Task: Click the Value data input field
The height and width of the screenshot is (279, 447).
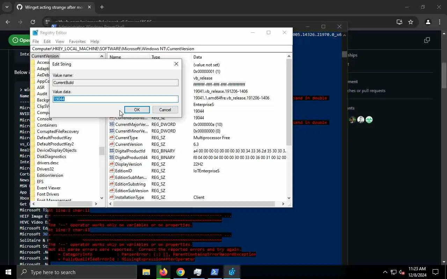Action: click(116, 99)
